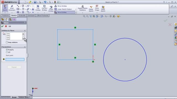
Task: Click the Open file icon
Action: click(30, 2)
